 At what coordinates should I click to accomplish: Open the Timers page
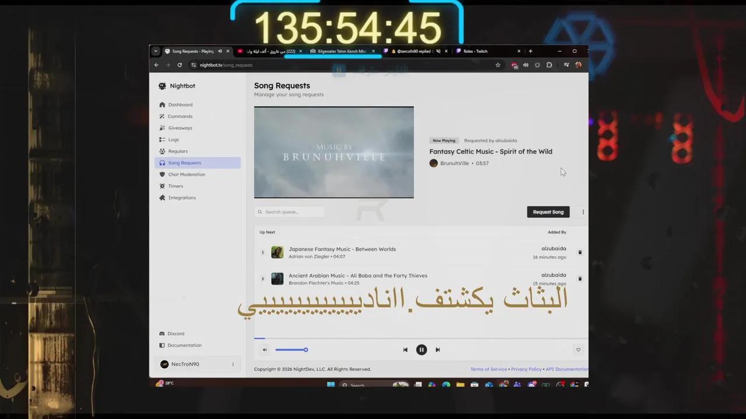point(198,186)
